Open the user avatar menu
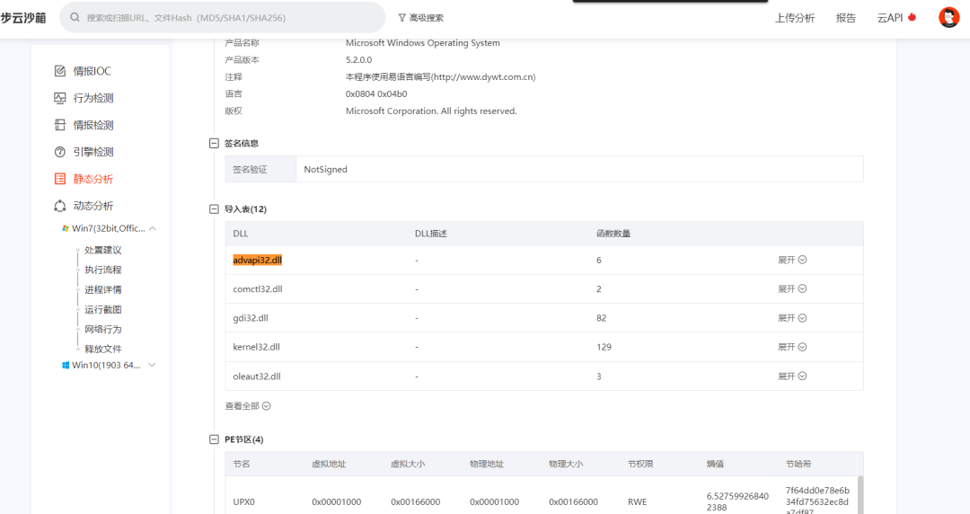970x514 pixels. pyautogui.click(x=948, y=17)
